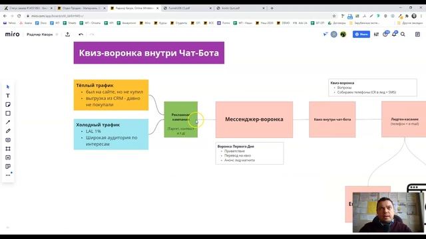Select the Frame tool
Image resolution: width=426 pixels, height=239 pixels.
click(x=8, y=149)
